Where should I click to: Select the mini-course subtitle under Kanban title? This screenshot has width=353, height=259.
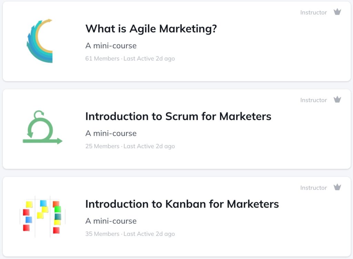click(x=111, y=221)
